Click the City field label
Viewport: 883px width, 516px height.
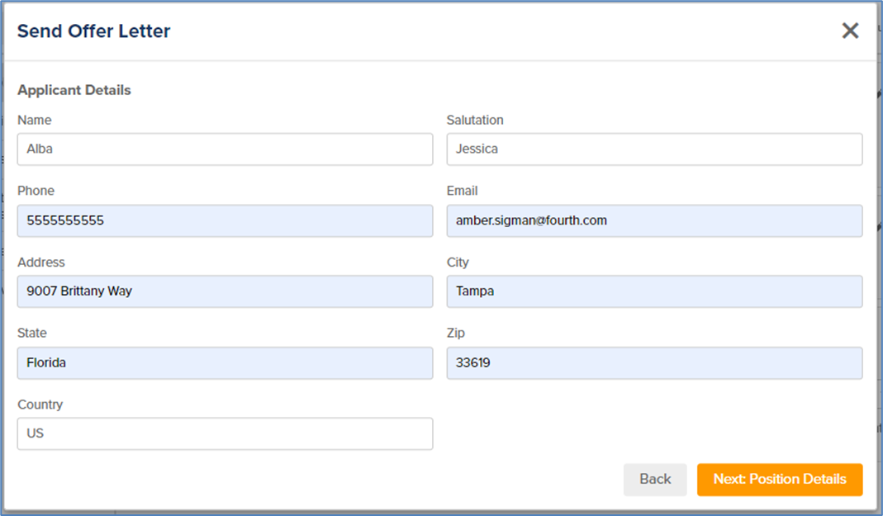click(x=458, y=263)
